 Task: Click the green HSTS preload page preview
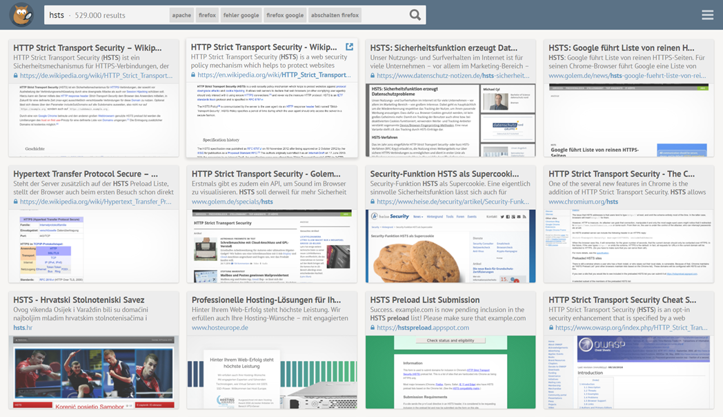coord(450,372)
